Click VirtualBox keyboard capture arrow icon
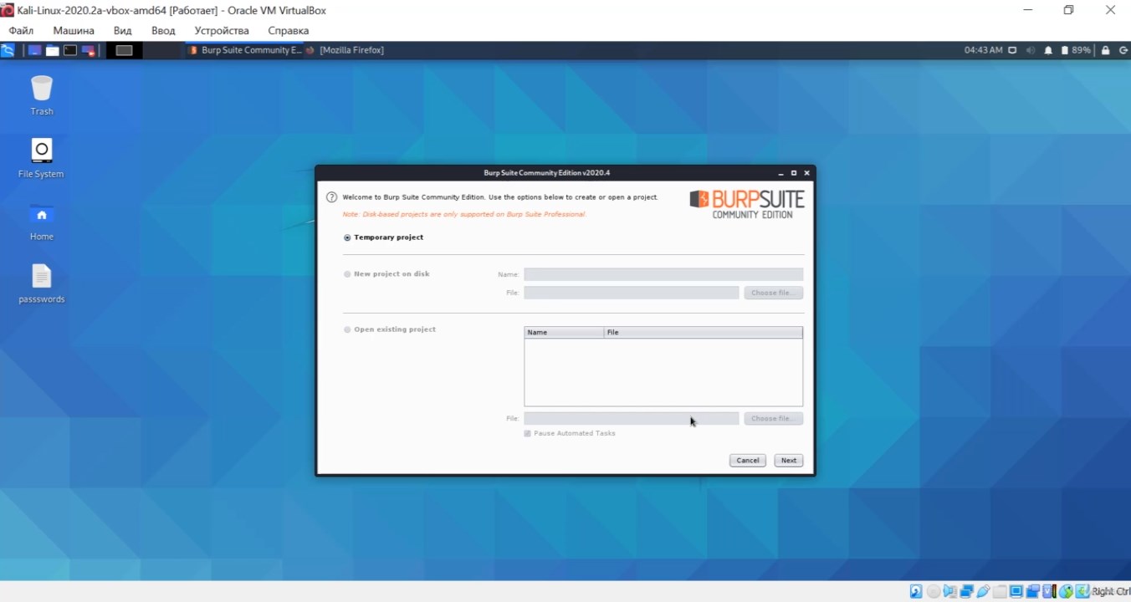 click(1082, 592)
